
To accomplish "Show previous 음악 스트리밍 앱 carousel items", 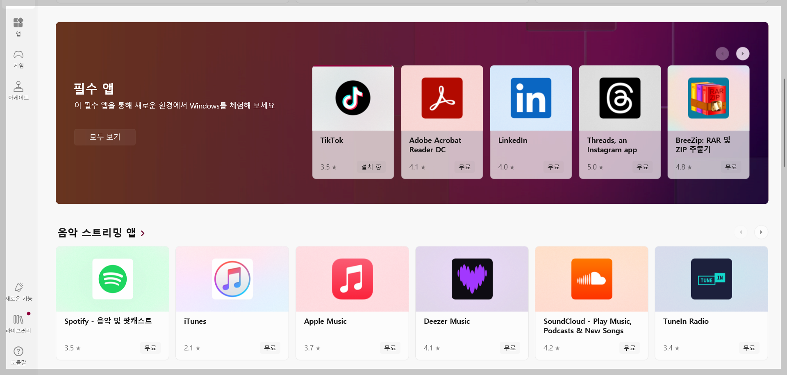I will point(741,232).
